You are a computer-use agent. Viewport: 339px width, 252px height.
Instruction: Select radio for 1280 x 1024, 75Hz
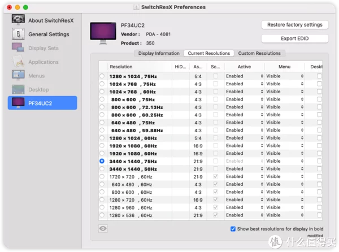[102, 76]
